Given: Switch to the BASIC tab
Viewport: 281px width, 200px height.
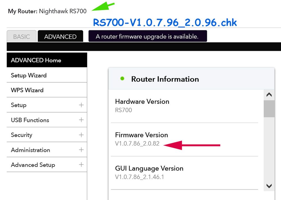Looking at the screenshot, I should (22, 37).
